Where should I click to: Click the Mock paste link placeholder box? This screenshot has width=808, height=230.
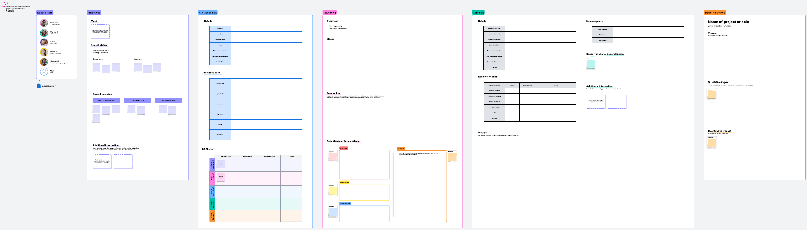[x=100, y=31]
